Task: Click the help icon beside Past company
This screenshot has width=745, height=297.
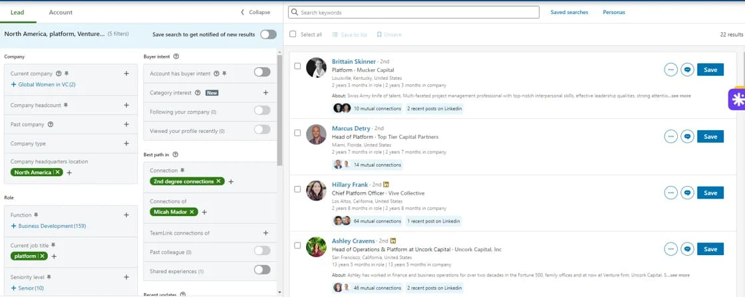Action: (x=51, y=124)
